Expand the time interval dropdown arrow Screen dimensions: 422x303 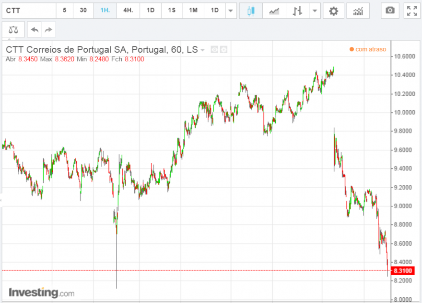point(231,11)
